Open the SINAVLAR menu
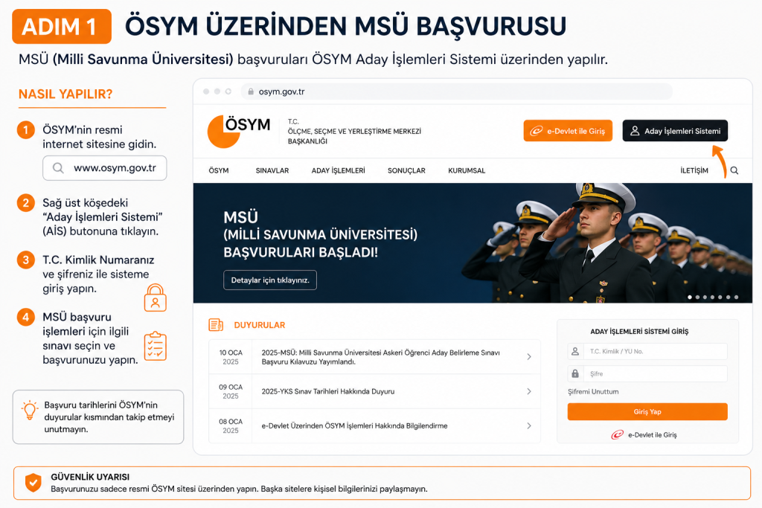762x508 pixels. pos(272,170)
